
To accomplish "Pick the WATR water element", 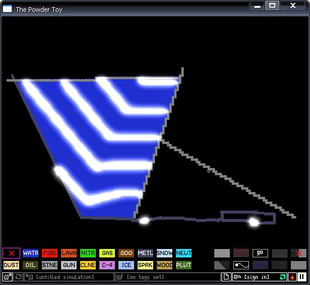I will [x=31, y=253].
